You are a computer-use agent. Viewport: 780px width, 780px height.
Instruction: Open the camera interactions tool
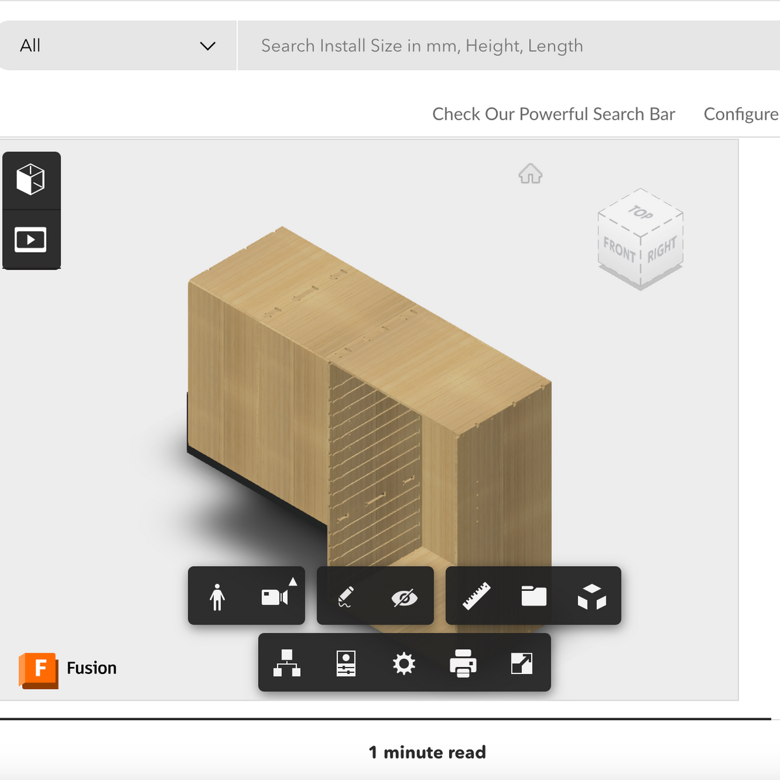[x=276, y=596]
